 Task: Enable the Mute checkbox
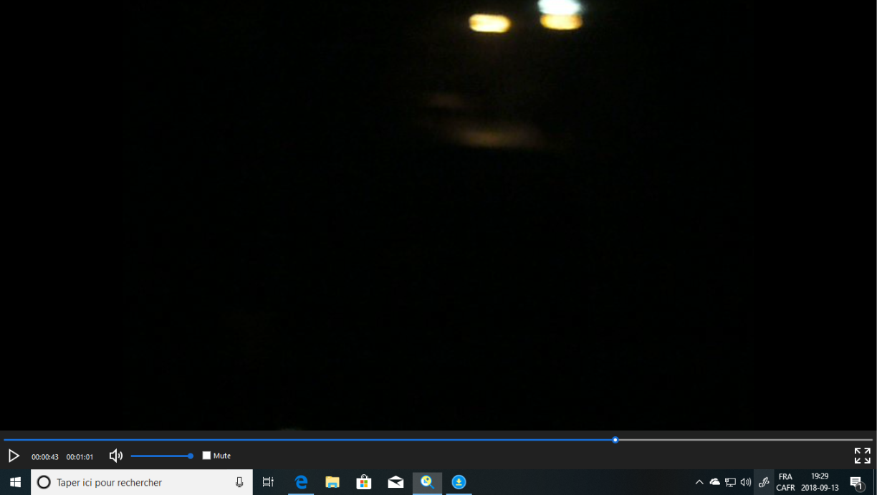click(207, 456)
